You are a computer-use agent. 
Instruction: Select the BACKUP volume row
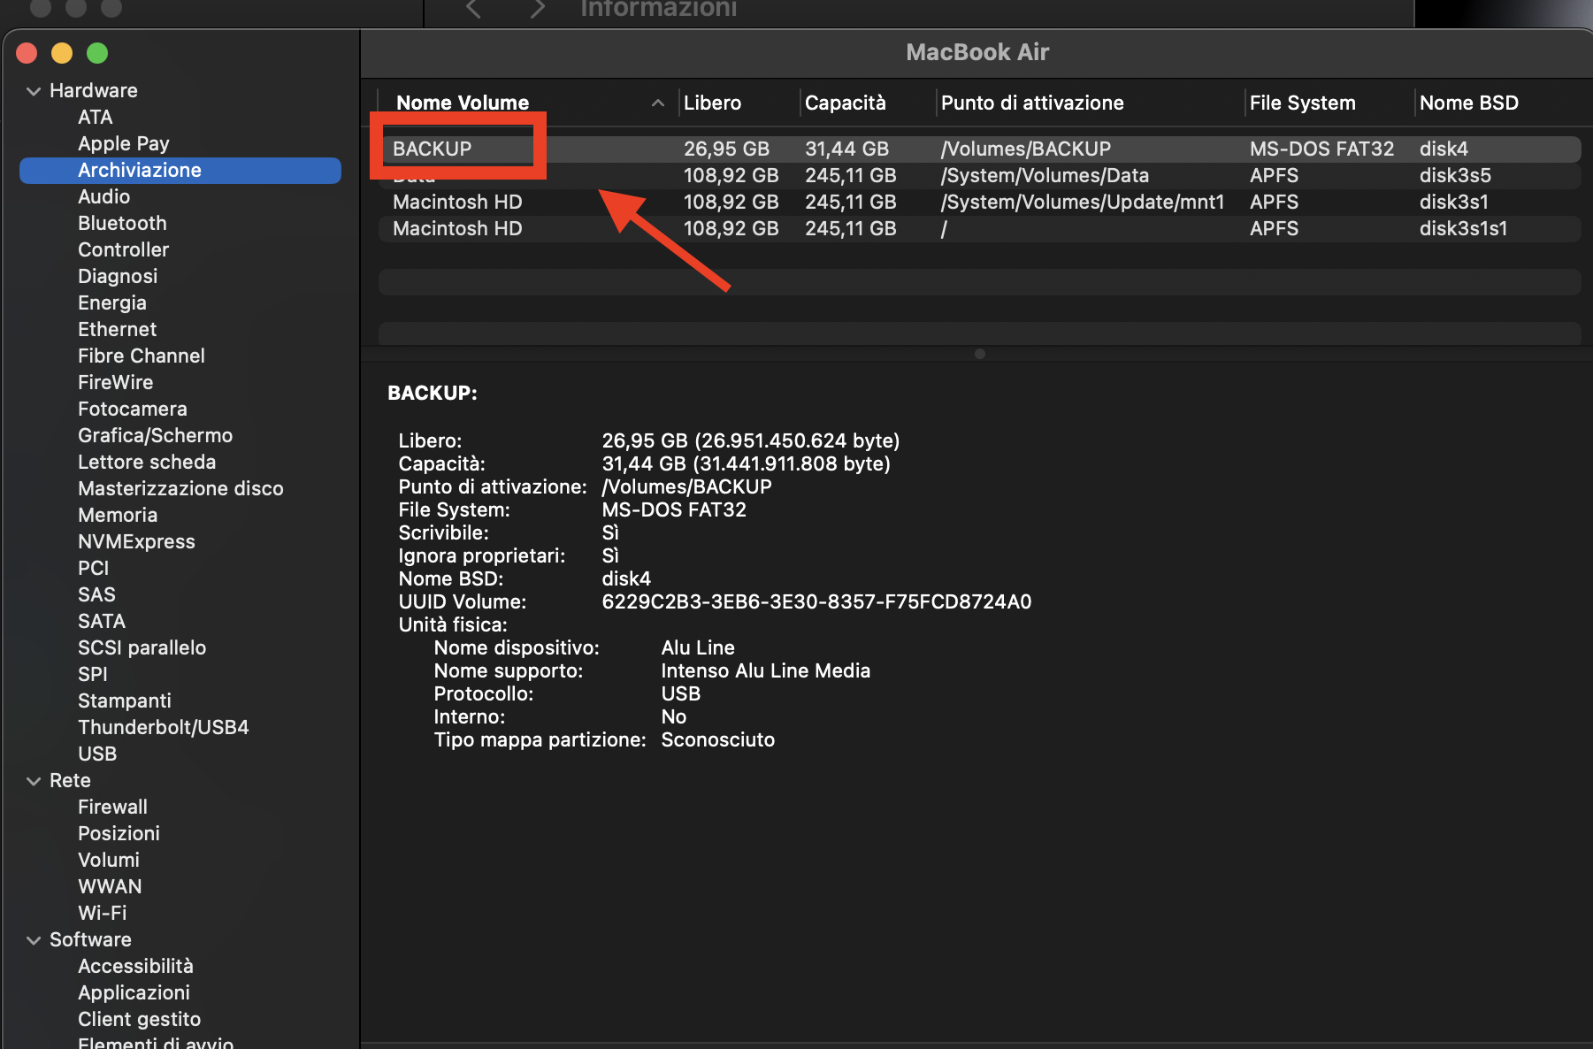click(x=433, y=149)
